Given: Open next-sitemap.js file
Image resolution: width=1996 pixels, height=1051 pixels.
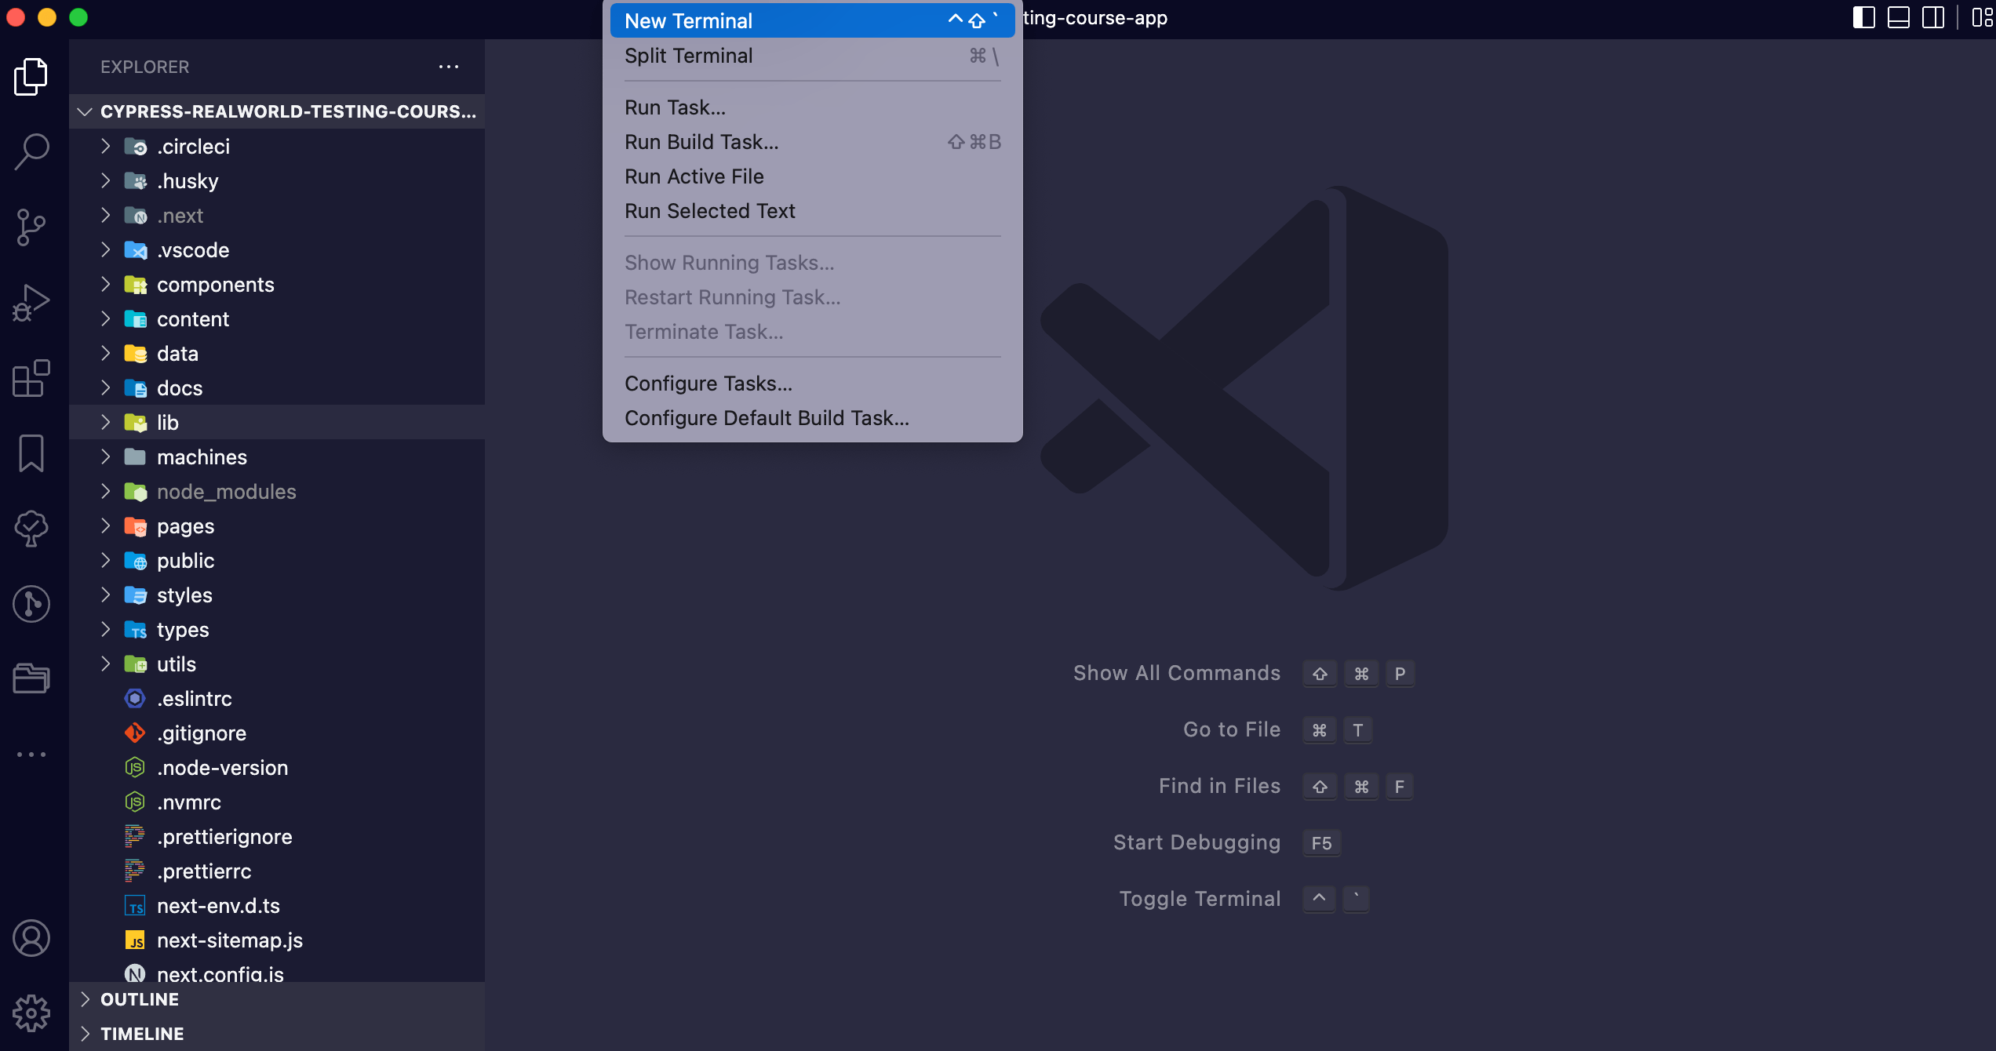Looking at the screenshot, I should tap(229, 940).
